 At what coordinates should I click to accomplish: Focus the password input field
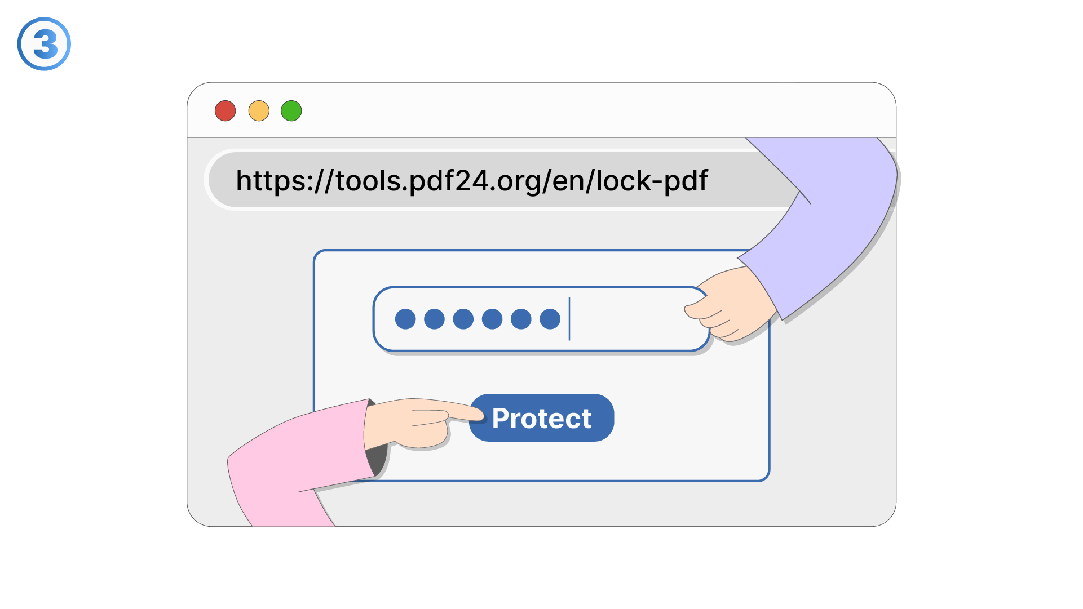541,319
